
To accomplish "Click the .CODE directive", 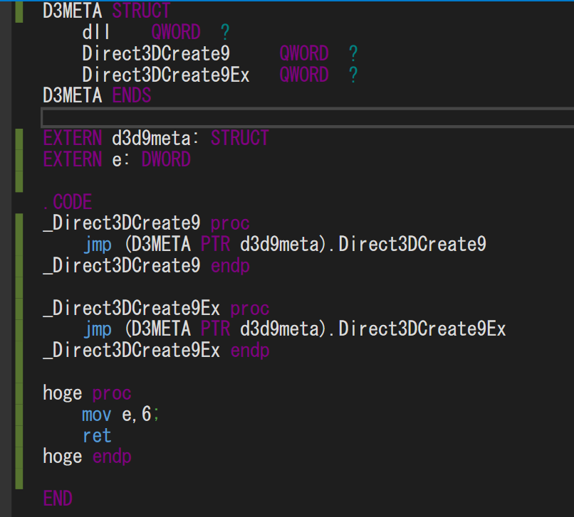I will click(x=68, y=202).
